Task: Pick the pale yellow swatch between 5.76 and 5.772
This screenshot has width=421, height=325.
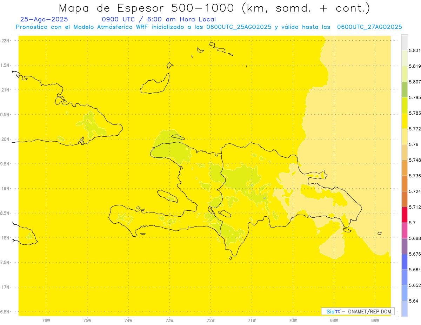Action: point(405,136)
